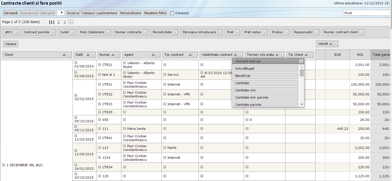Collapse the 02/02/2015 date group
The image size is (392, 181).
(76, 95)
